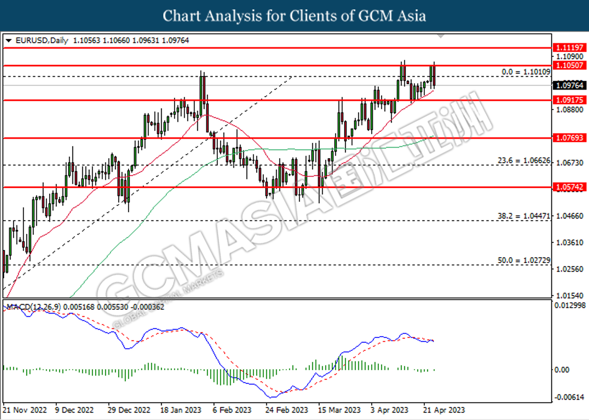Click the OHLC values 1.10563 1.10660
Image resolution: width=589 pixels, height=420 pixels.
click(x=101, y=40)
